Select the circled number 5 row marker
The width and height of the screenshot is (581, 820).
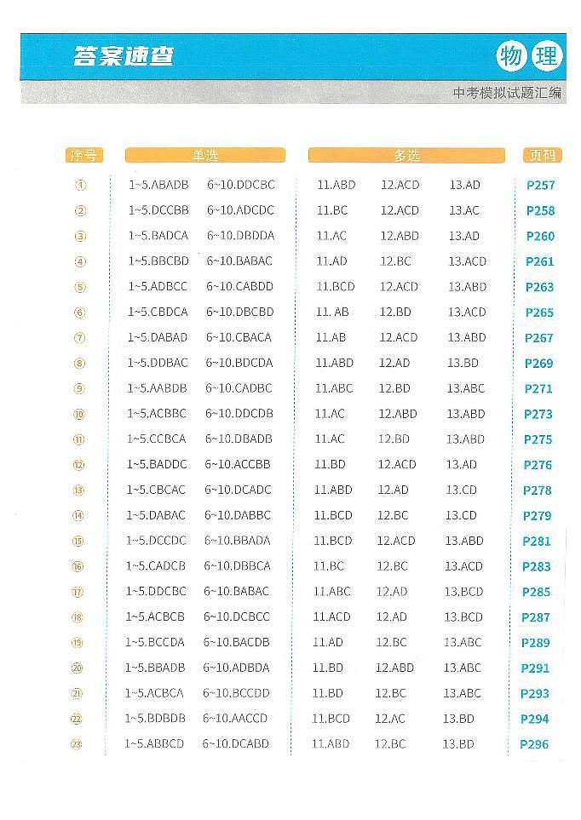point(80,287)
